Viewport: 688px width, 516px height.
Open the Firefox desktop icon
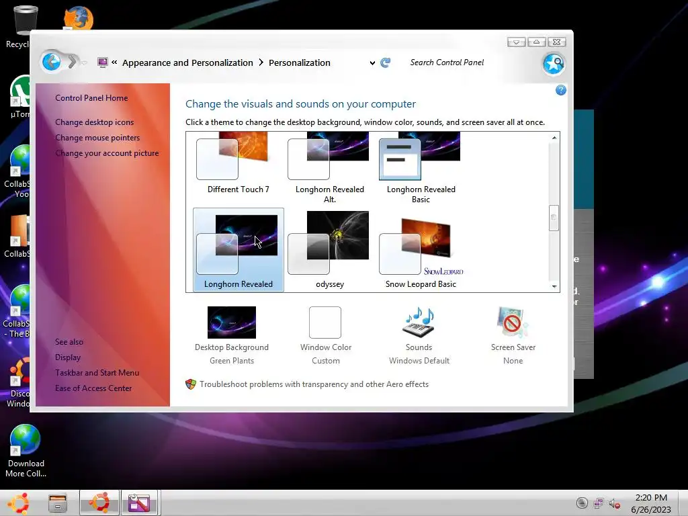pyautogui.click(x=79, y=17)
